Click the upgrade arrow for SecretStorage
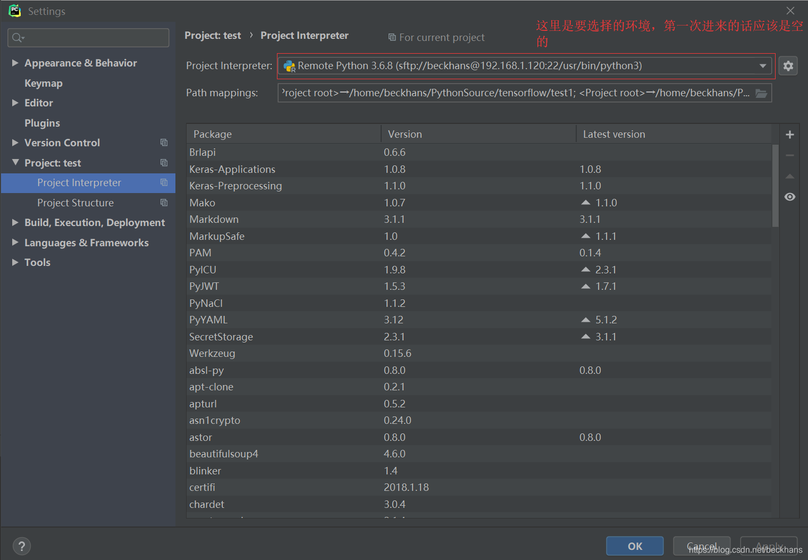The width and height of the screenshot is (808, 560). tap(586, 337)
